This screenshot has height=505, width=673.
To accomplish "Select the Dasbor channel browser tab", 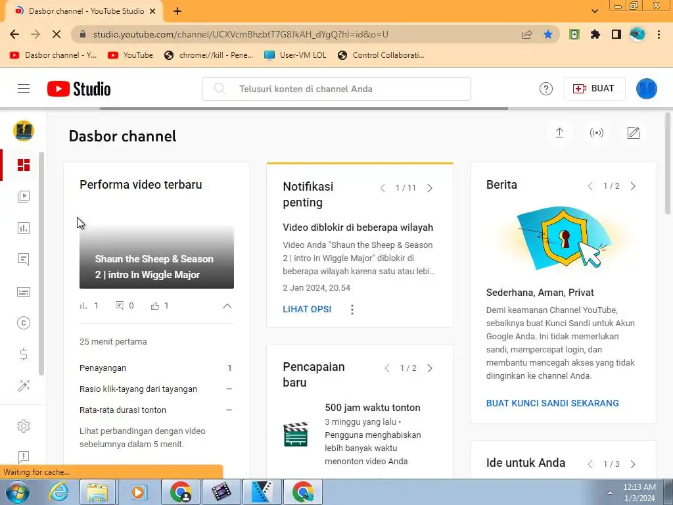I will [84, 11].
